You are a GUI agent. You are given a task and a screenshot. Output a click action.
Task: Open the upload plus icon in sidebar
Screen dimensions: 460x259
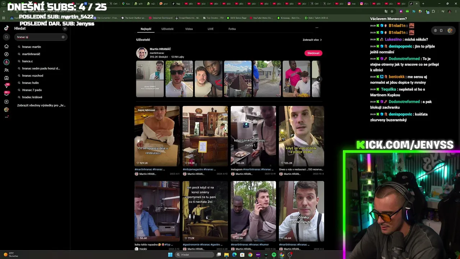coord(6,102)
